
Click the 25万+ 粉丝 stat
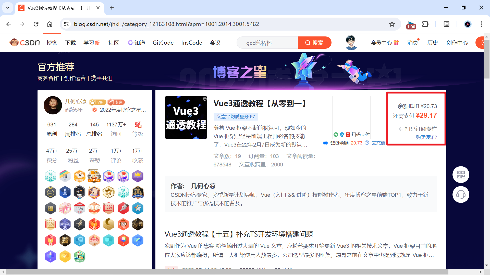[73, 155]
